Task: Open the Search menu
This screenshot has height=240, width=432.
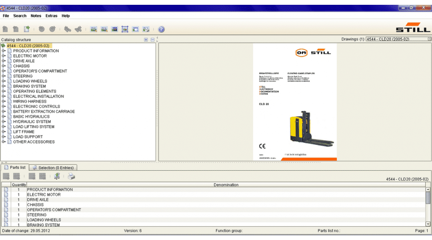Action: [20, 16]
